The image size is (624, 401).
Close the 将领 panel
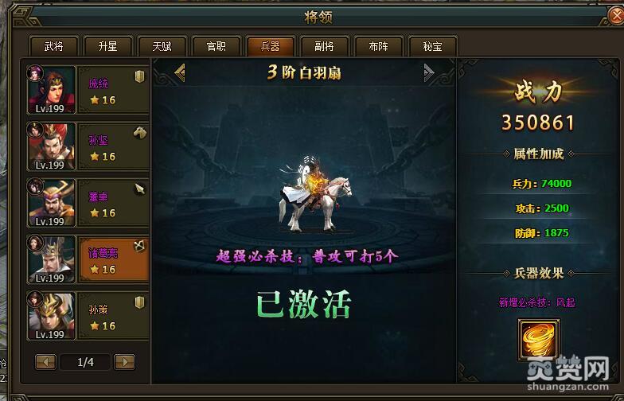point(616,16)
